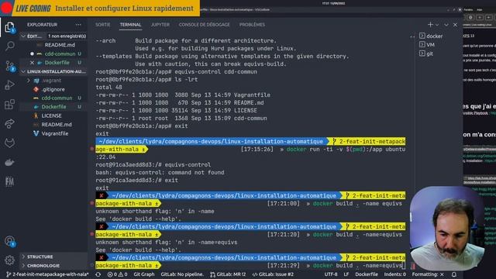Open Dockerfile in project tree

(x=53, y=107)
